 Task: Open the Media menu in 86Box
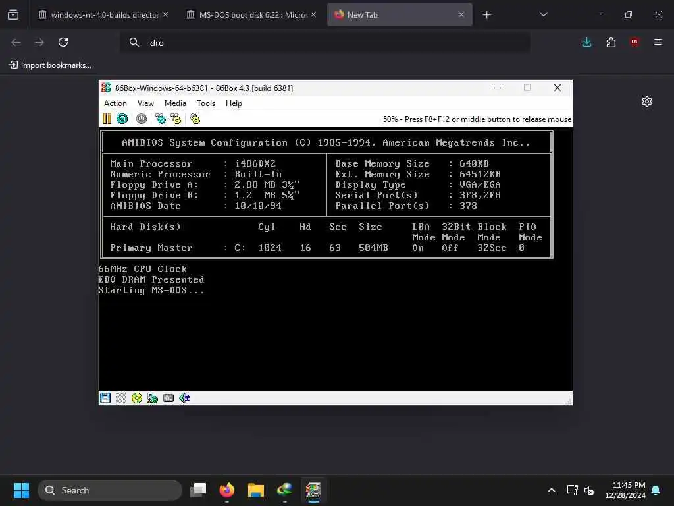click(175, 103)
